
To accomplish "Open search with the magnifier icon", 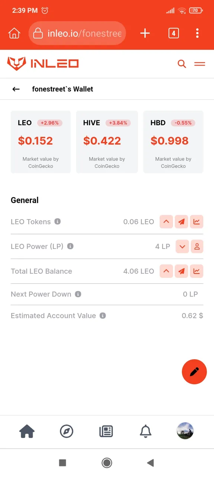I will tap(182, 64).
